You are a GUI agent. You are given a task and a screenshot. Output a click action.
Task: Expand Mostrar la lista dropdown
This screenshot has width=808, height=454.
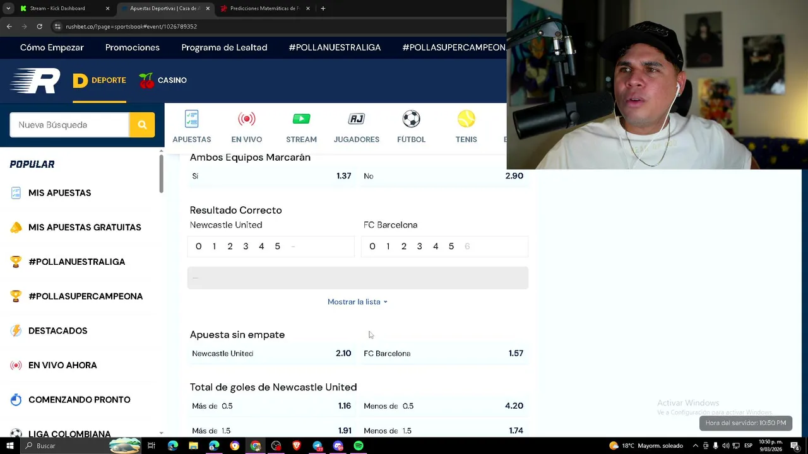(357, 301)
